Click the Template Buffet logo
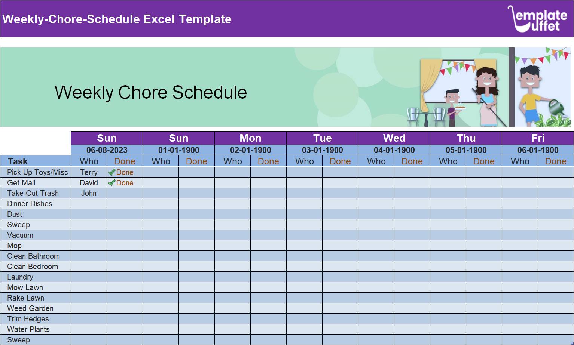The image size is (574, 345). coord(537,19)
